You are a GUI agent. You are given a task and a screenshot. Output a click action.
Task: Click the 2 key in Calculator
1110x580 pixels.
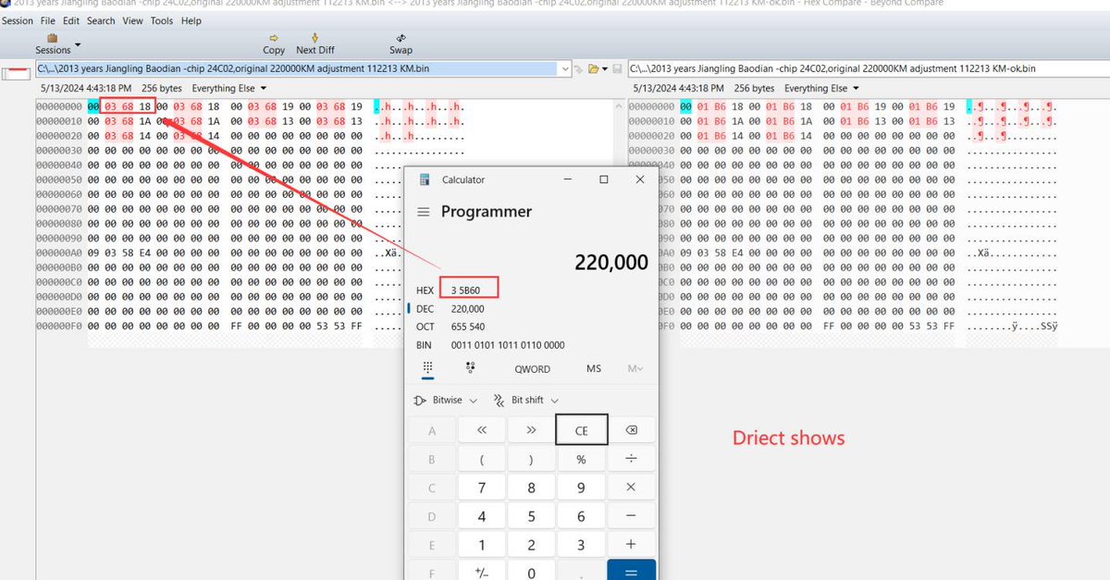[531, 546]
